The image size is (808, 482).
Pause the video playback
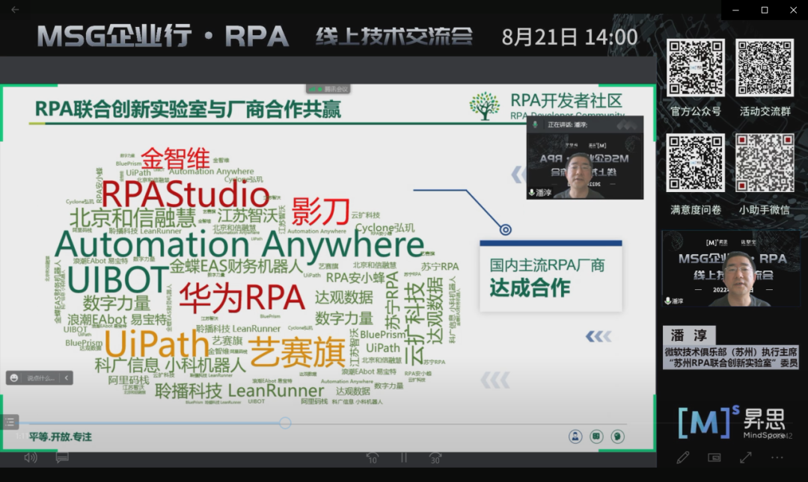click(x=404, y=457)
